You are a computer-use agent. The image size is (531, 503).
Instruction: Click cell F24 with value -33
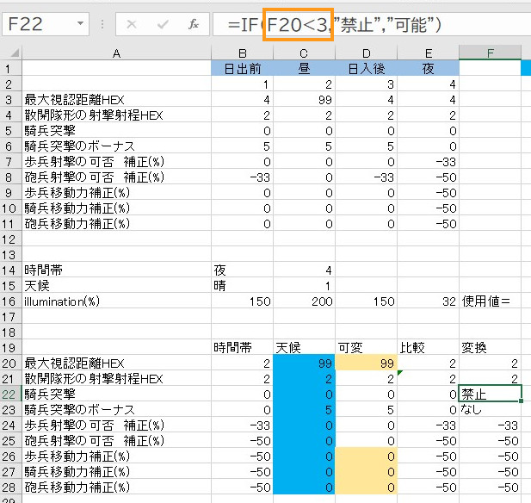490,425
